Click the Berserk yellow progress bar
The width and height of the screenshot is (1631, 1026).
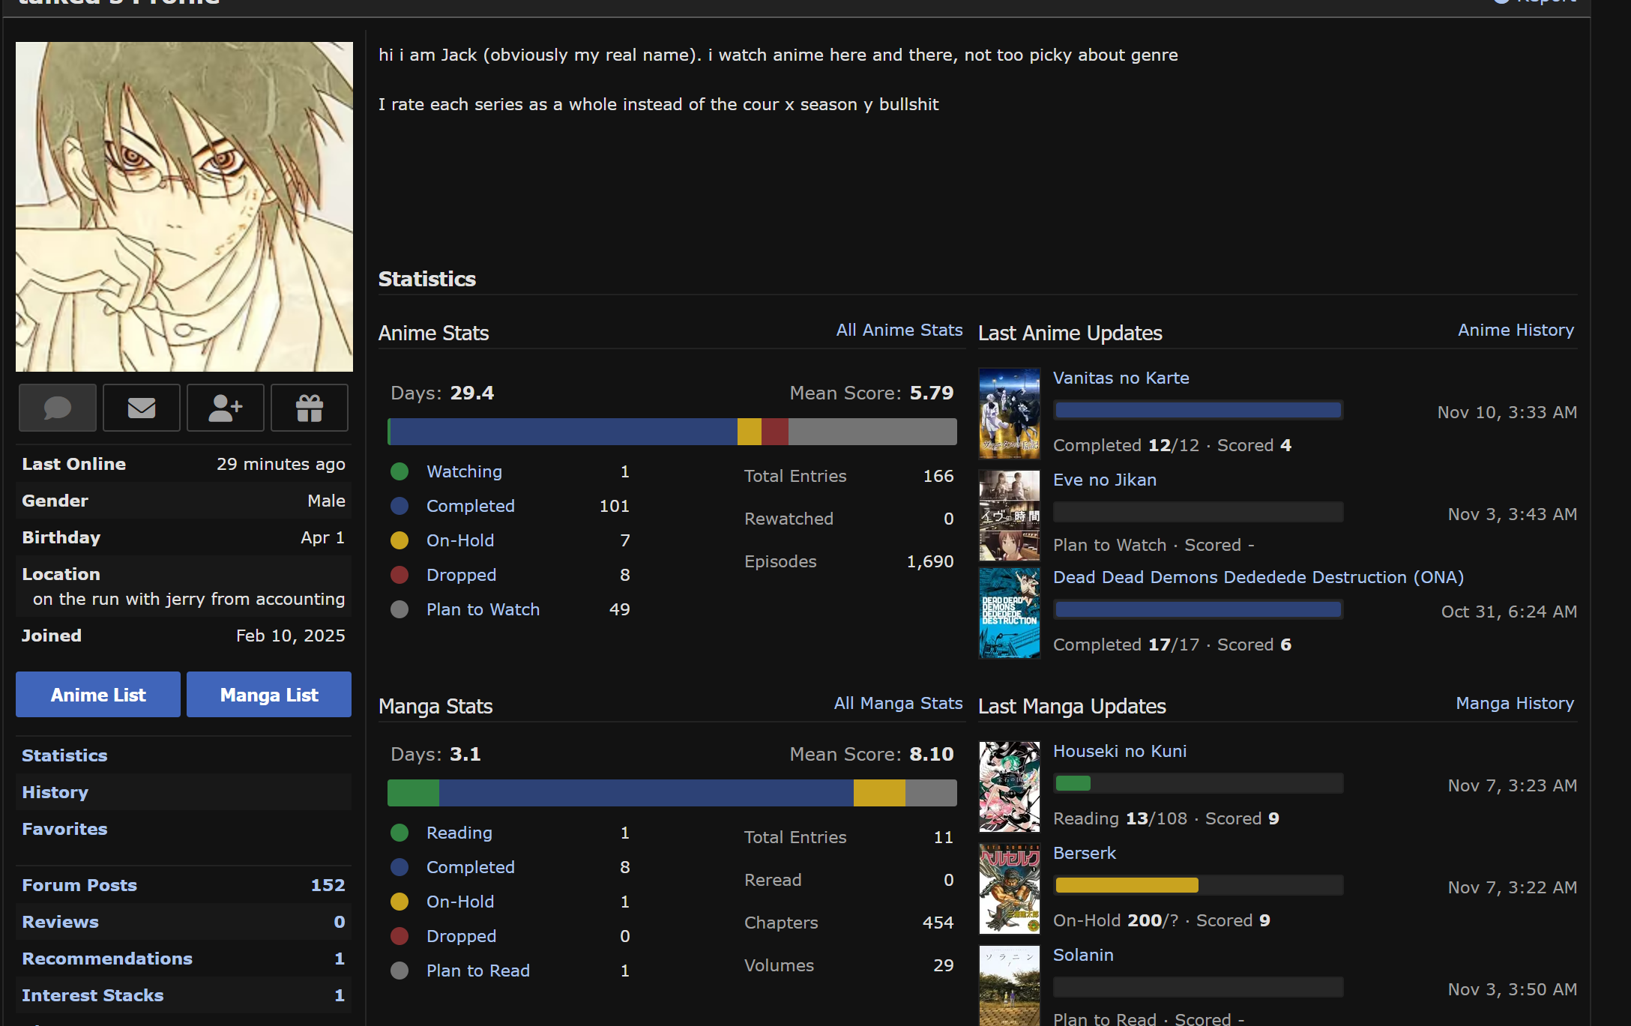point(1127,885)
